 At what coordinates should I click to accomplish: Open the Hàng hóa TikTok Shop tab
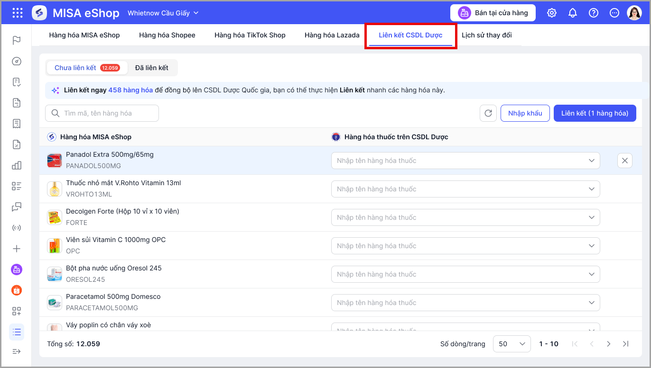click(250, 35)
